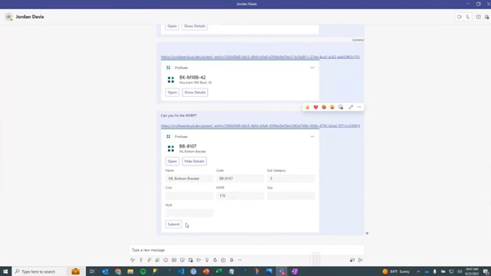
Task: Click the empty Size field
Action: tap(291, 196)
